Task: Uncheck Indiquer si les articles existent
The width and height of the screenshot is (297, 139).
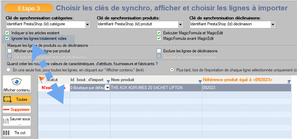Action: click(x=7, y=33)
